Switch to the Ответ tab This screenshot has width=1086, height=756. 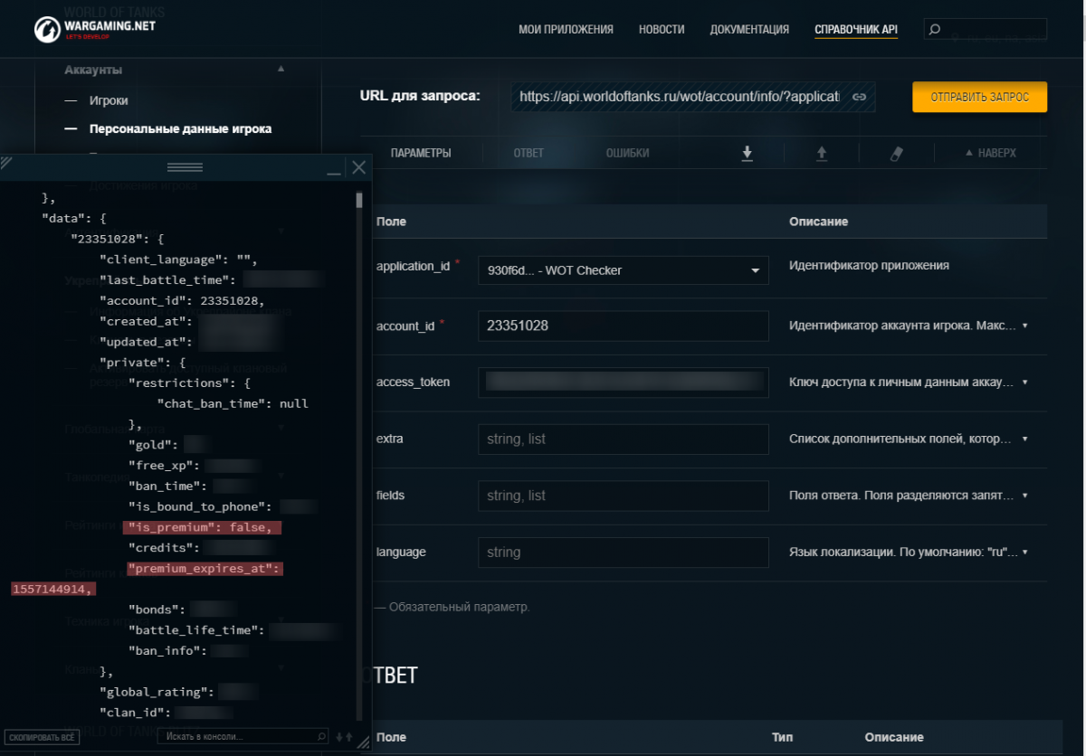point(529,153)
